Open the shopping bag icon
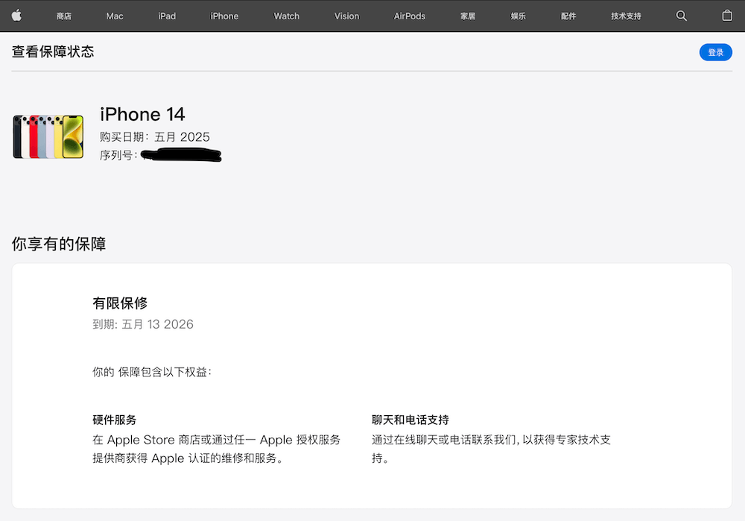 coord(727,16)
